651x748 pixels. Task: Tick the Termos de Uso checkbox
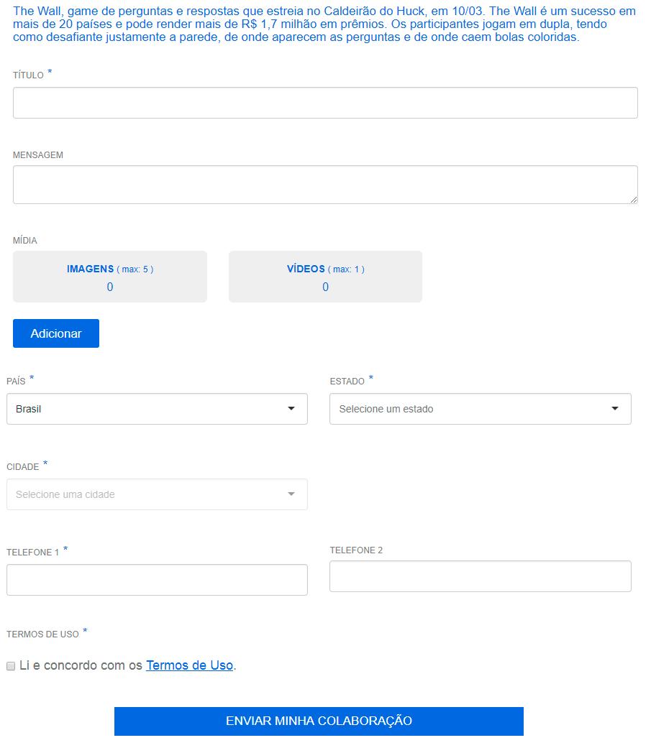[x=11, y=666]
